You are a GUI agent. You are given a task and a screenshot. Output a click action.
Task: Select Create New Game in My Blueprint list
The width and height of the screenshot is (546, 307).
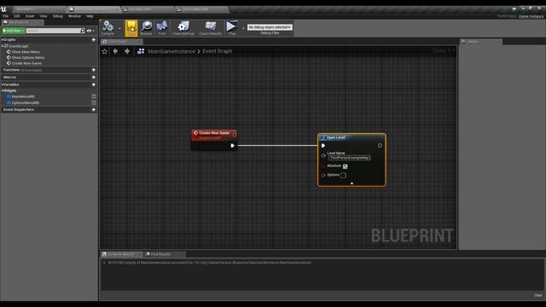click(26, 63)
